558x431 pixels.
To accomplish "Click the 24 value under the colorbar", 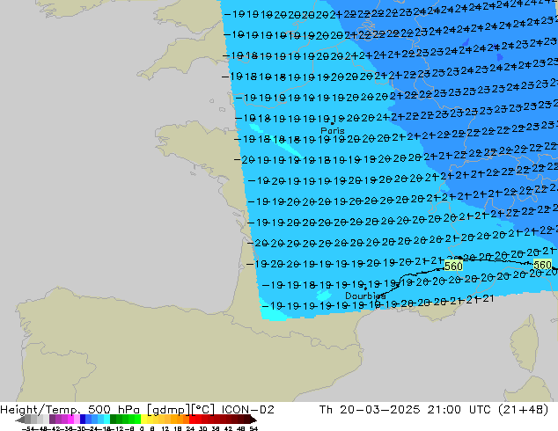I will point(190,428).
